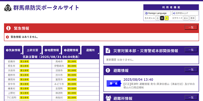Select the black 黒 color scheme
Screen dimensions: 203x101
pyautogui.click(x=162, y=18)
